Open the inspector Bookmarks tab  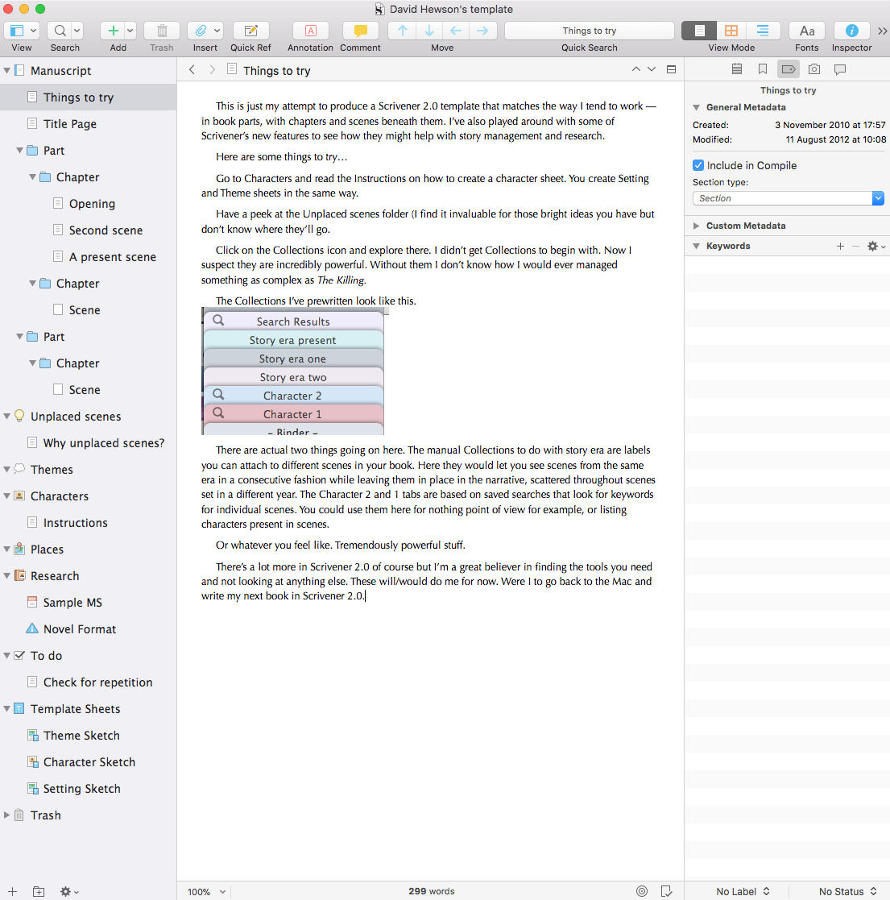763,68
